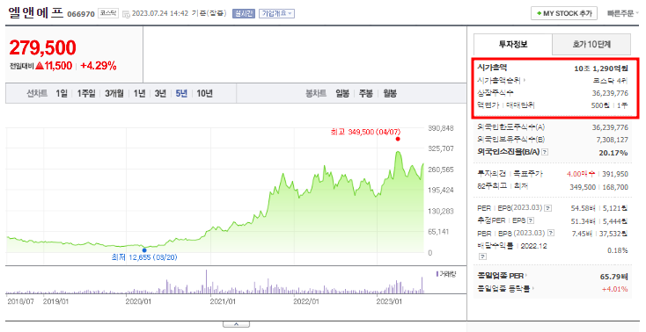
Task: Open the 빠른주문 dropdown
Action: point(622,13)
